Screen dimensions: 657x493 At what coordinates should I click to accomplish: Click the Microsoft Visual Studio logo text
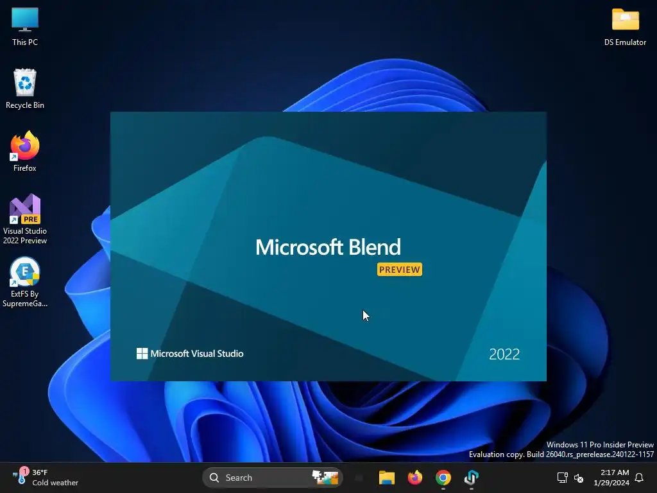190,354
